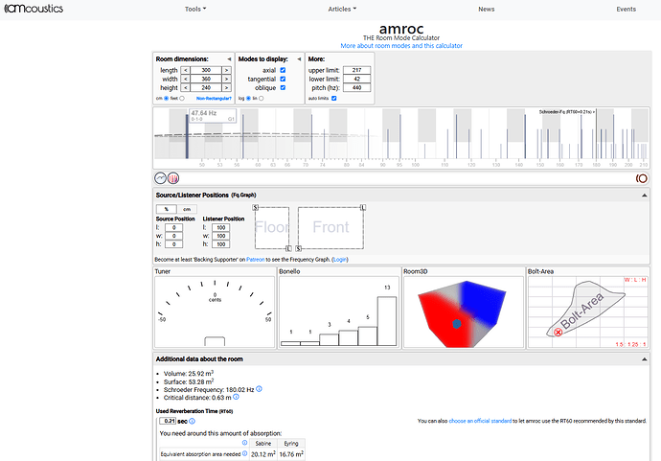The height and width of the screenshot is (461, 661).
Task: Open info icon after Equivalent absorption area needed
Action: [245, 453]
